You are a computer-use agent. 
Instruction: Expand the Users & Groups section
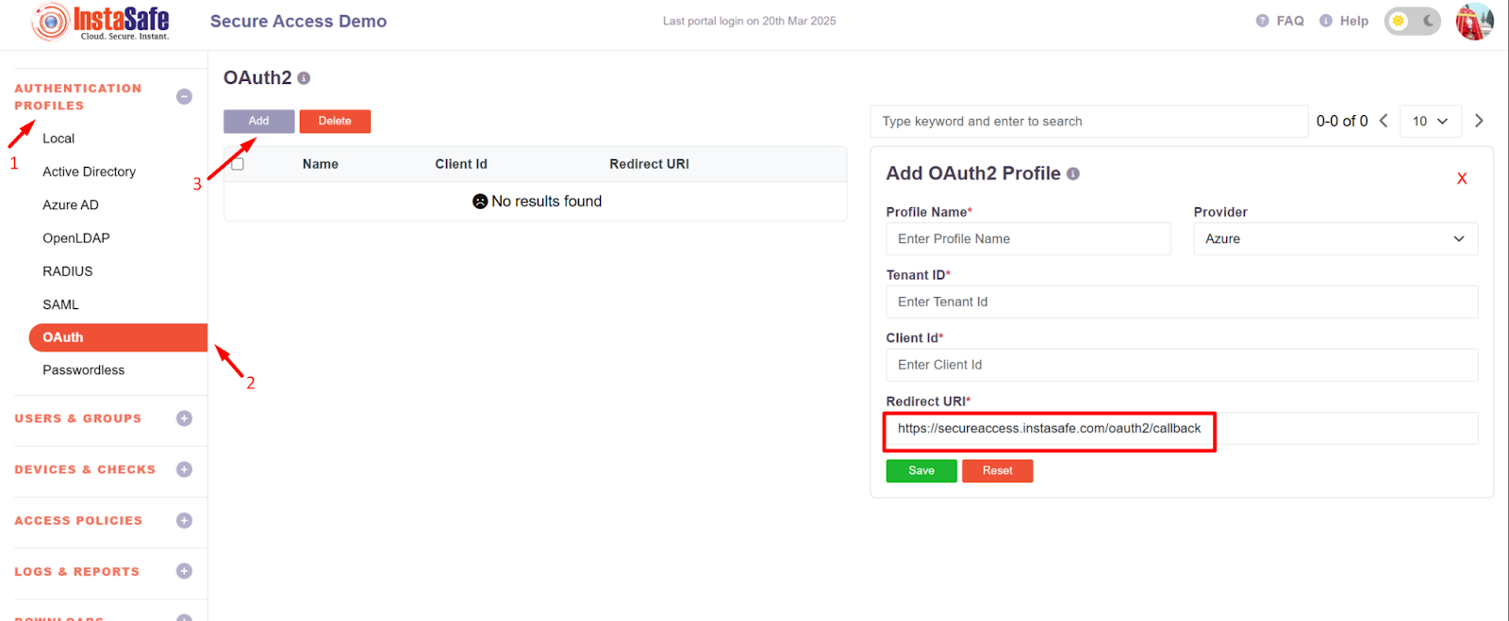click(184, 418)
